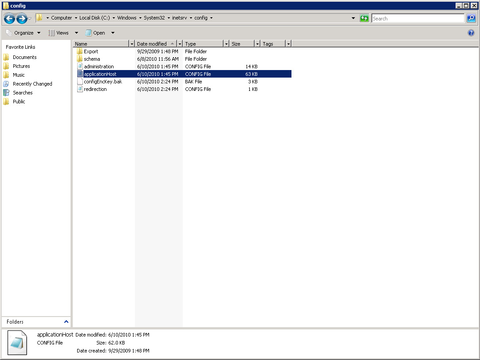Go back with the blue Back arrow
Viewport: 480px width, 360px height.
pos(9,19)
